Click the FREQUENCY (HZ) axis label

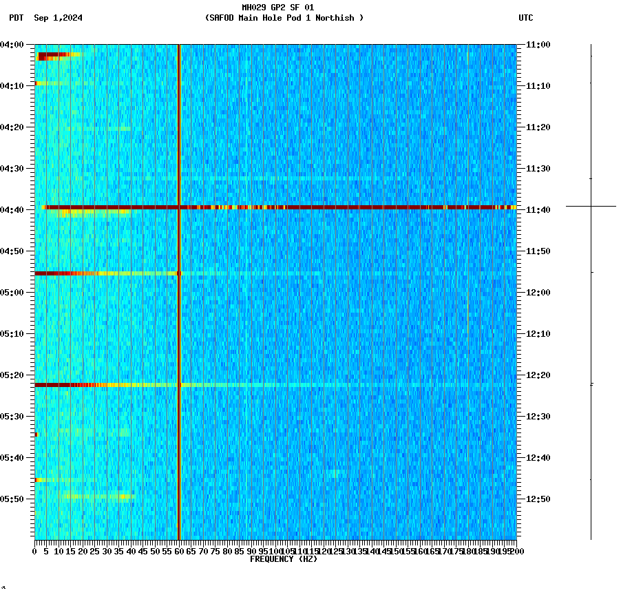(x=284, y=559)
